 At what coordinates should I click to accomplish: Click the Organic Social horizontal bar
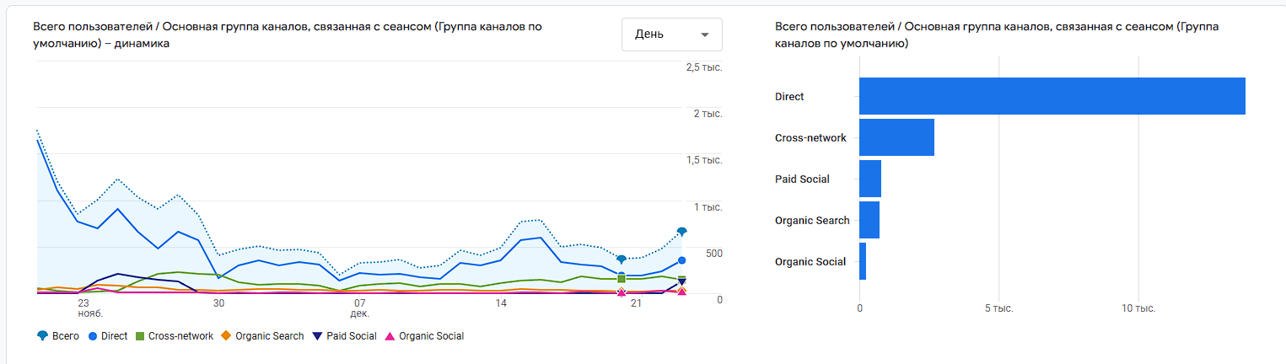863,261
